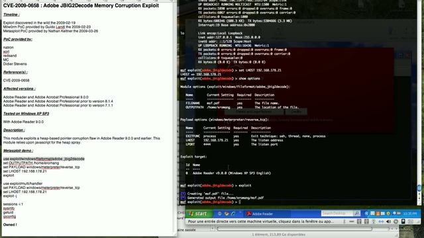Click the name 'redsand' in PoC list
The height and width of the screenshot is (238, 424).
[10, 56]
